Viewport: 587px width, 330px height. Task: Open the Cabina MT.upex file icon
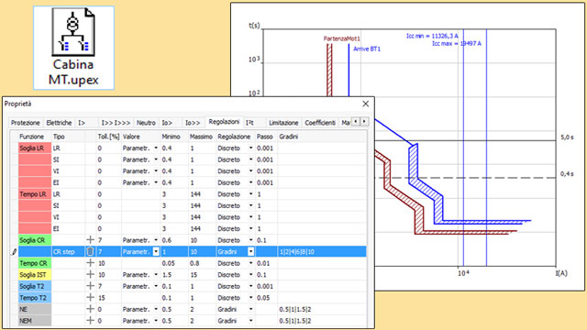[73, 48]
